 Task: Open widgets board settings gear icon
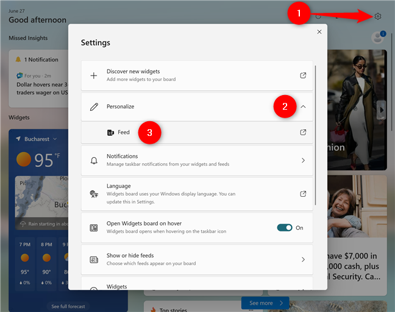(377, 16)
